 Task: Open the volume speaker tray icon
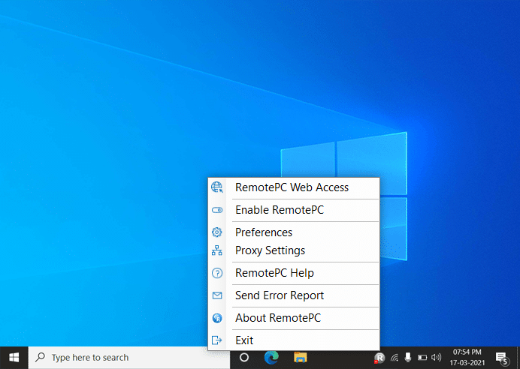436,358
